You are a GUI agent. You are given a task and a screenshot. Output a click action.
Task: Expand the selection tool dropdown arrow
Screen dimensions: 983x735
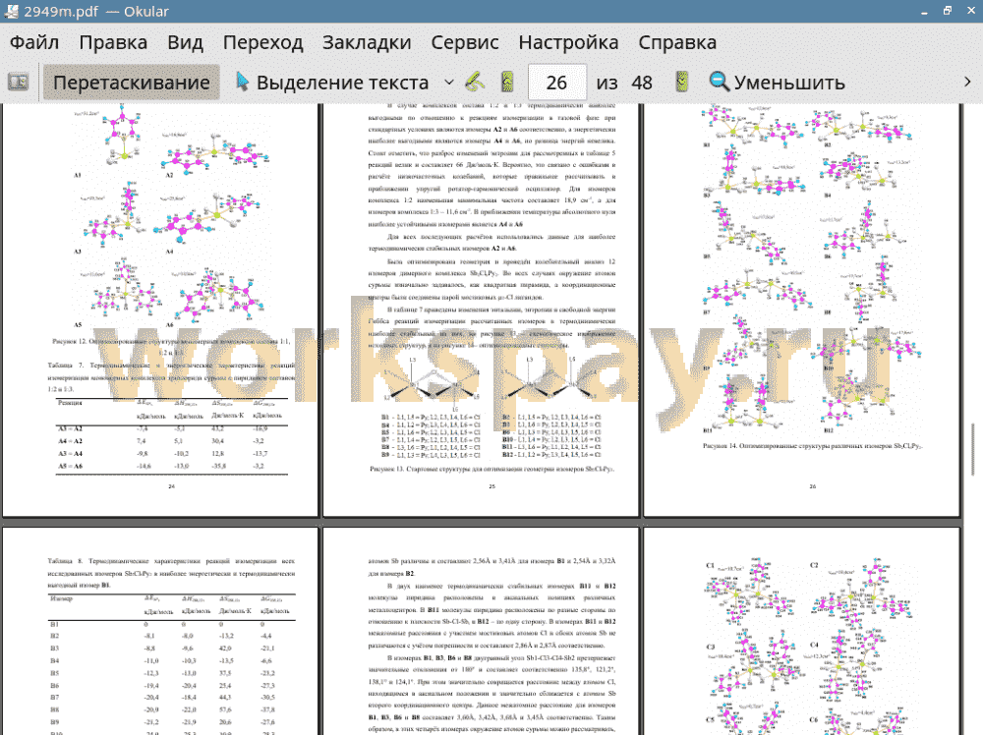(x=449, y=83)
